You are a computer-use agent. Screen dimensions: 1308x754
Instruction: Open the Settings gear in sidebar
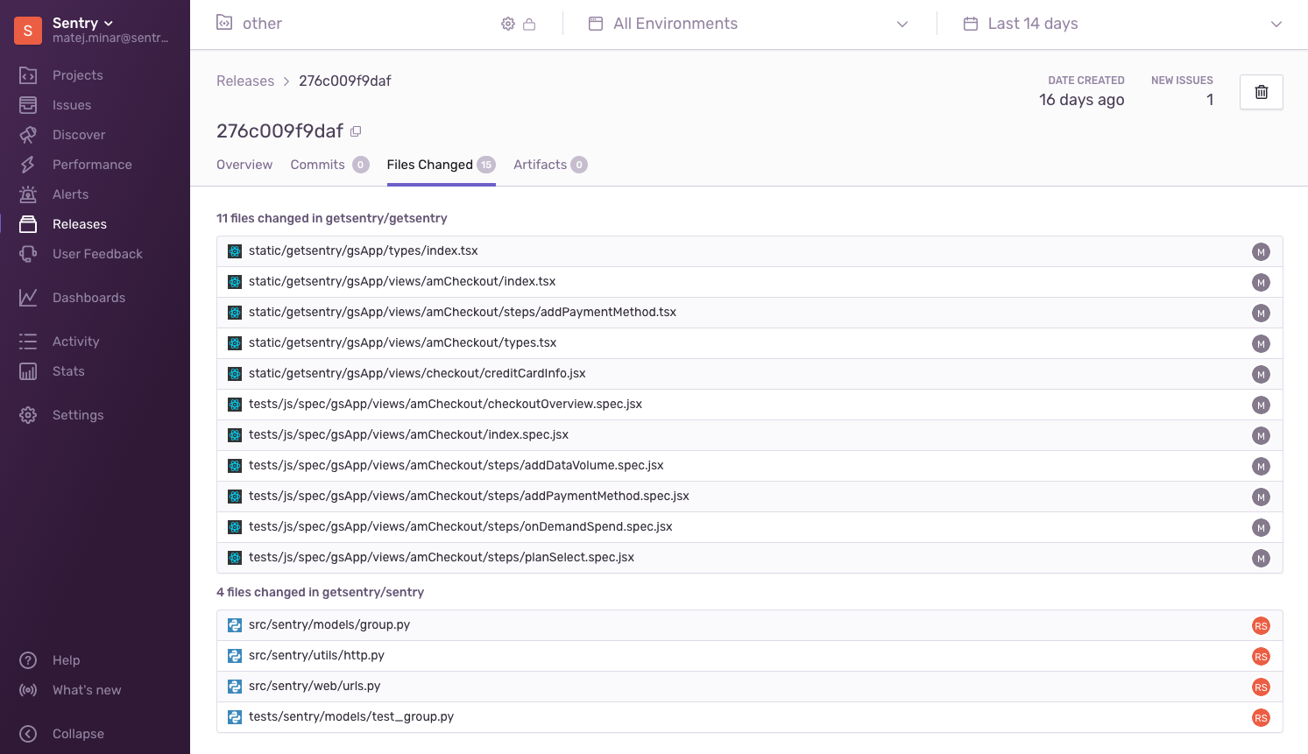pos(28,415)
